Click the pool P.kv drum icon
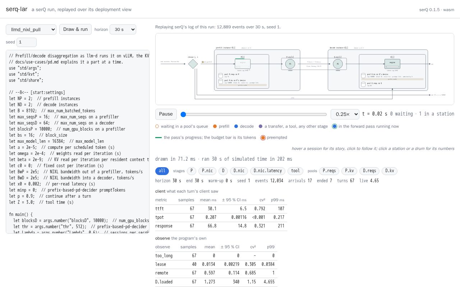This screenshot has width=460, height=287. click(x=221, y=82)
